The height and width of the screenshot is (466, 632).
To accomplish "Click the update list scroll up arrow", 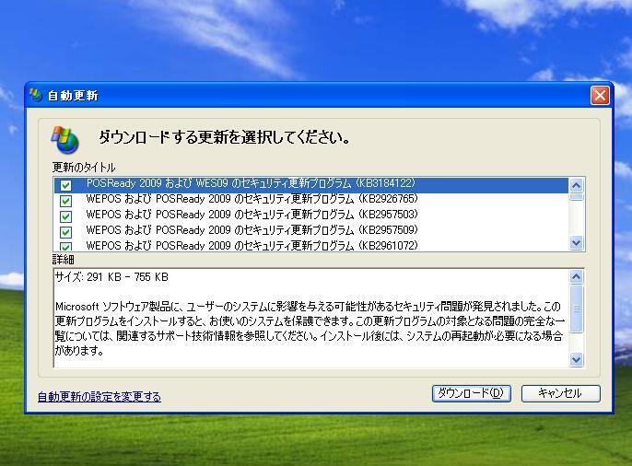I will pos(577,185).
